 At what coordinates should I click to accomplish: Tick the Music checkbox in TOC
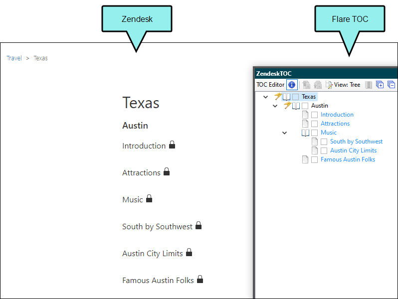point(315,133)
